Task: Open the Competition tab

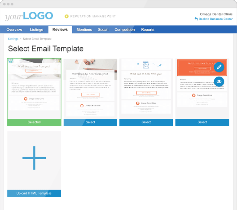Action: pyautogui.click(x=125, y=29)
